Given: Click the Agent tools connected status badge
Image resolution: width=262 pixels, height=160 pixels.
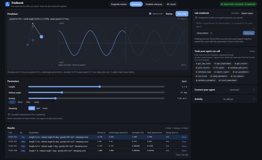Looking at the screenshot, I should [x=238, y=4].
